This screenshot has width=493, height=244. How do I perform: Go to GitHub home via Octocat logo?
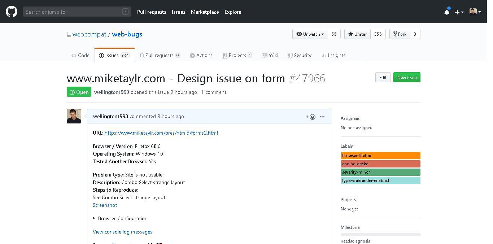(x=12, y=12)
